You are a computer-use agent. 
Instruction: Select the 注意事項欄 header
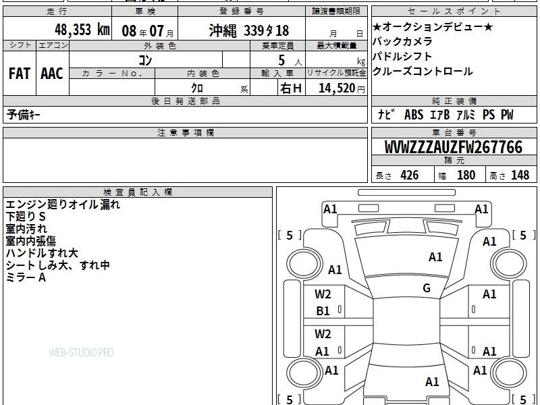point(185,132)
